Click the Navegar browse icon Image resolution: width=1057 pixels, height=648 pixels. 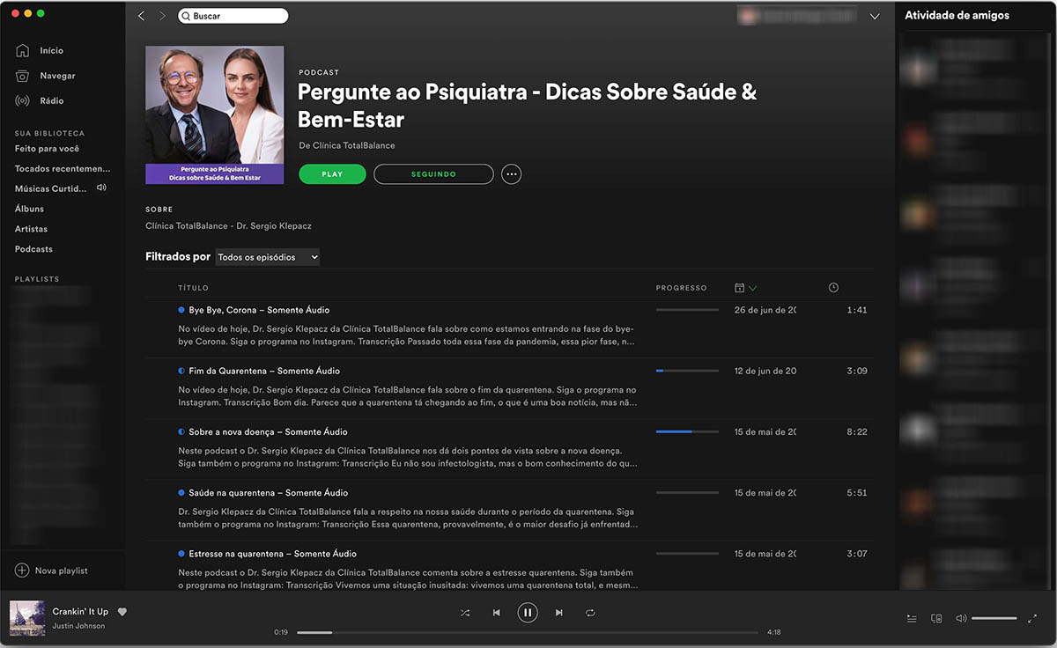coord(22,76)
